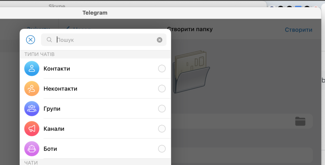
Task: Select the Контакти radio button
Action: click(162, 69)
